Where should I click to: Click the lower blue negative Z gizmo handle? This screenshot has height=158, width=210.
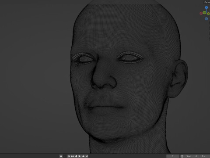pos(206,19)
